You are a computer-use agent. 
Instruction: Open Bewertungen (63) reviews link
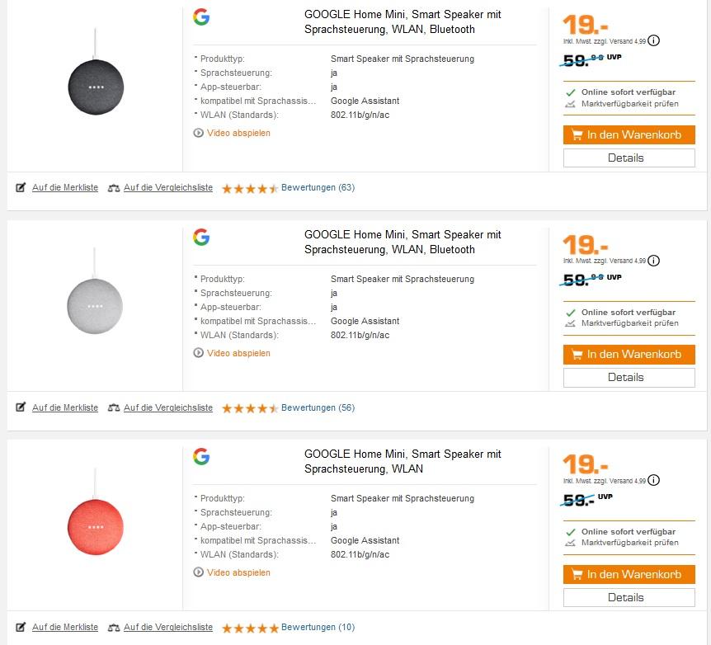(318, 187)
